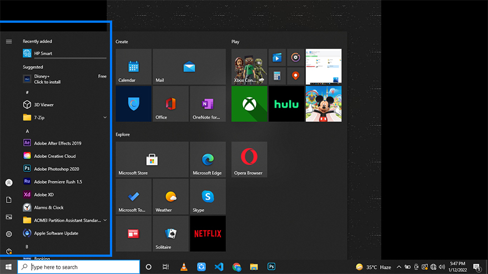Open Visual Studio Code from taskbar
This screenshot has height=274, width=488.
219,267
